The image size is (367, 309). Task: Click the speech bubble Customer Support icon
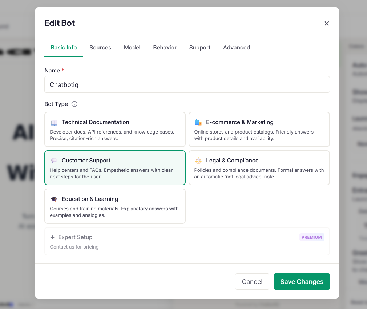coord(54,161)
